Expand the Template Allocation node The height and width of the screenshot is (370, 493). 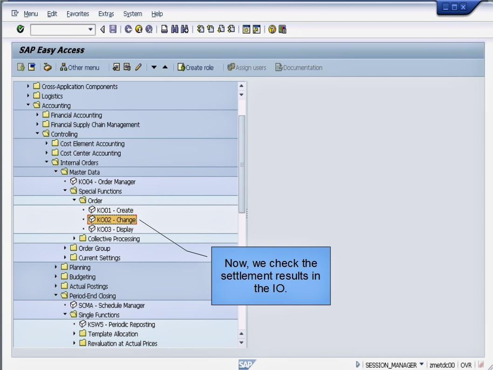(74, 334)
